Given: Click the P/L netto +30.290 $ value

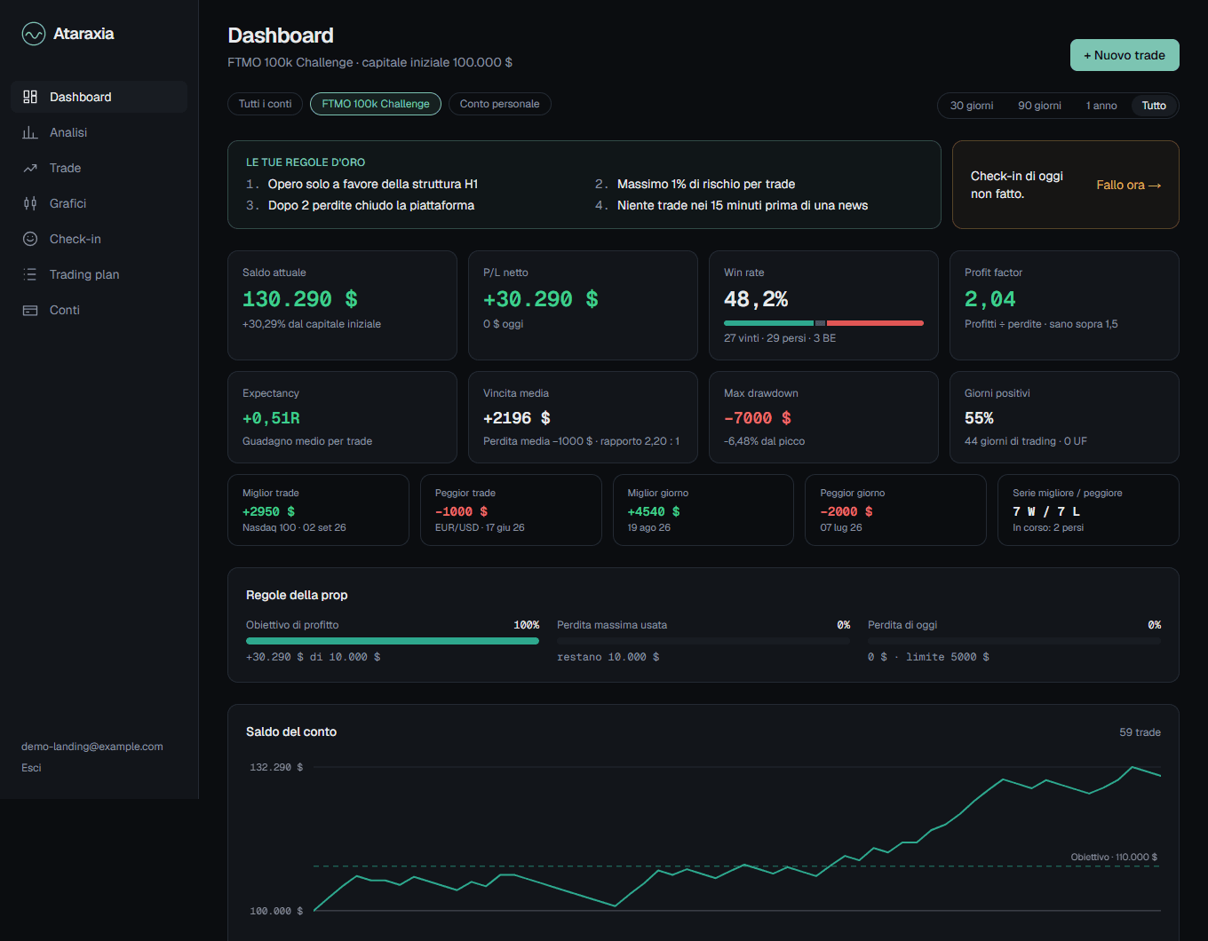Looking at the screenshot, I should pos(541,299).
